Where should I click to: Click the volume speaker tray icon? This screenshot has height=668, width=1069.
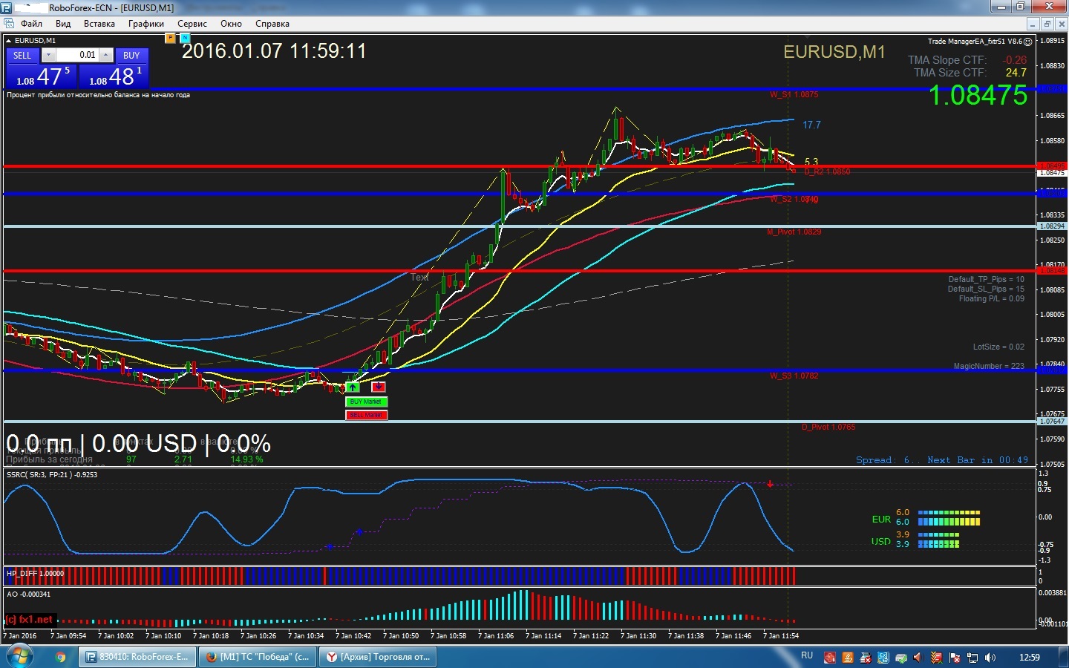click(x=990, y=658)
